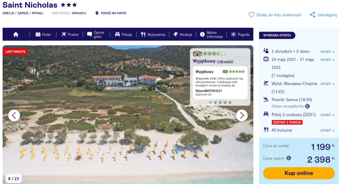Click the home icon in navigation bar

(x=16, y=34)
